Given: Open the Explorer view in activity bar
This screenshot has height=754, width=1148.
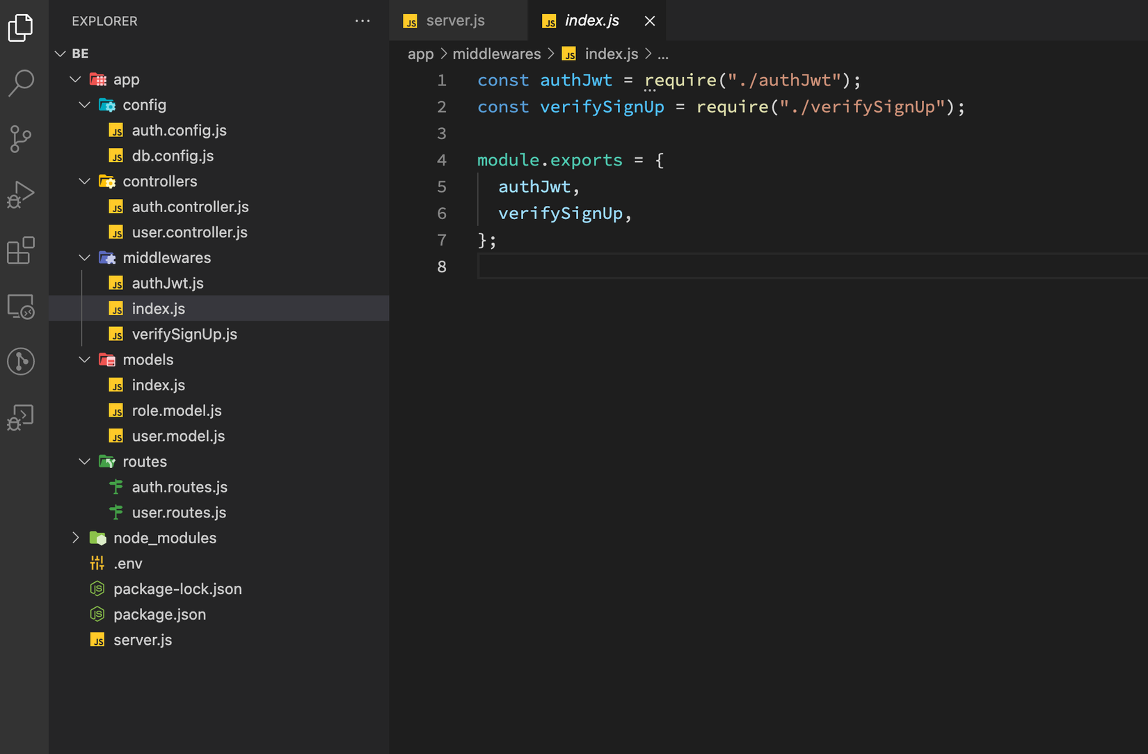Looking at the screenshot, I should [x=21, y=27].
